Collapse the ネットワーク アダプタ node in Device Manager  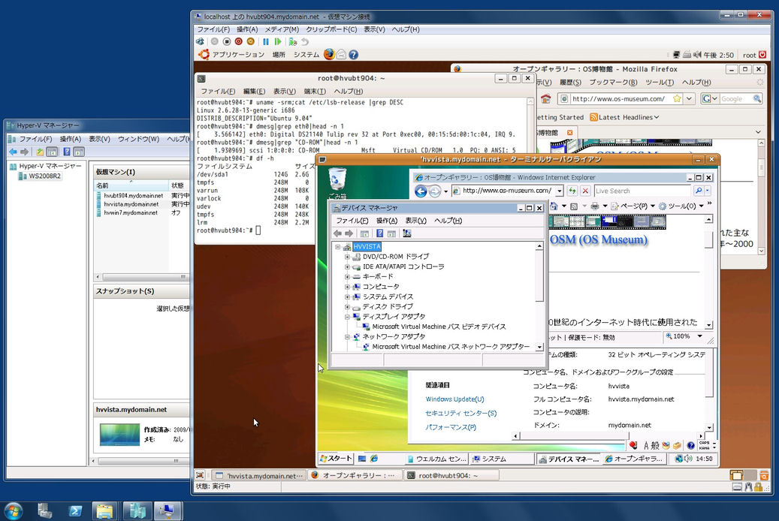pyautogui.click(x=347, y=337)
